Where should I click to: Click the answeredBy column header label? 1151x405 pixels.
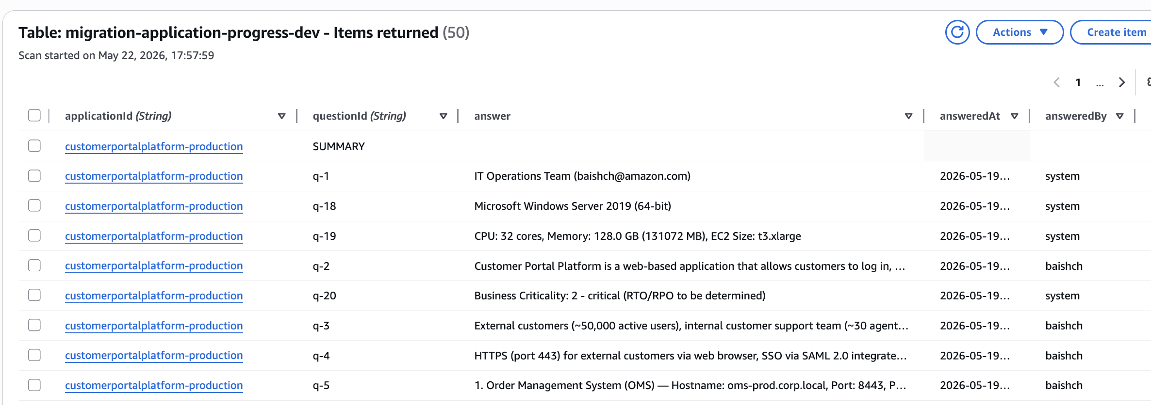[1076, 116]
